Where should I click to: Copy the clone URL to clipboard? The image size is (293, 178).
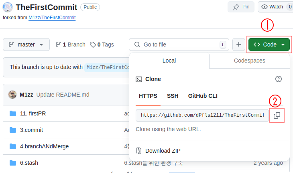coord(277,115)
